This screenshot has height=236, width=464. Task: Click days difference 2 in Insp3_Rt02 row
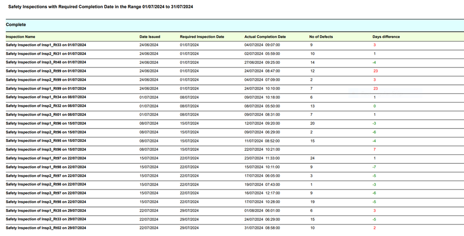pyautogui.click(x=374, y=228)
